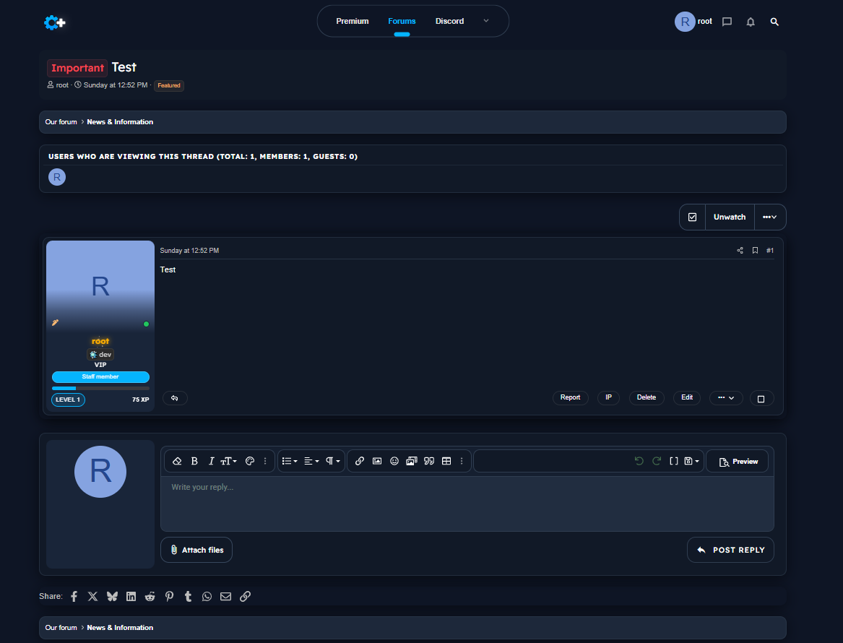
Task: Open the search magnifier in header
Action: click(774, 22)
